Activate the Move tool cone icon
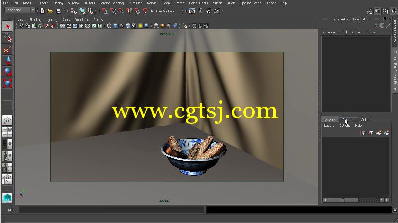398x223 pixels. pos(7,60)
